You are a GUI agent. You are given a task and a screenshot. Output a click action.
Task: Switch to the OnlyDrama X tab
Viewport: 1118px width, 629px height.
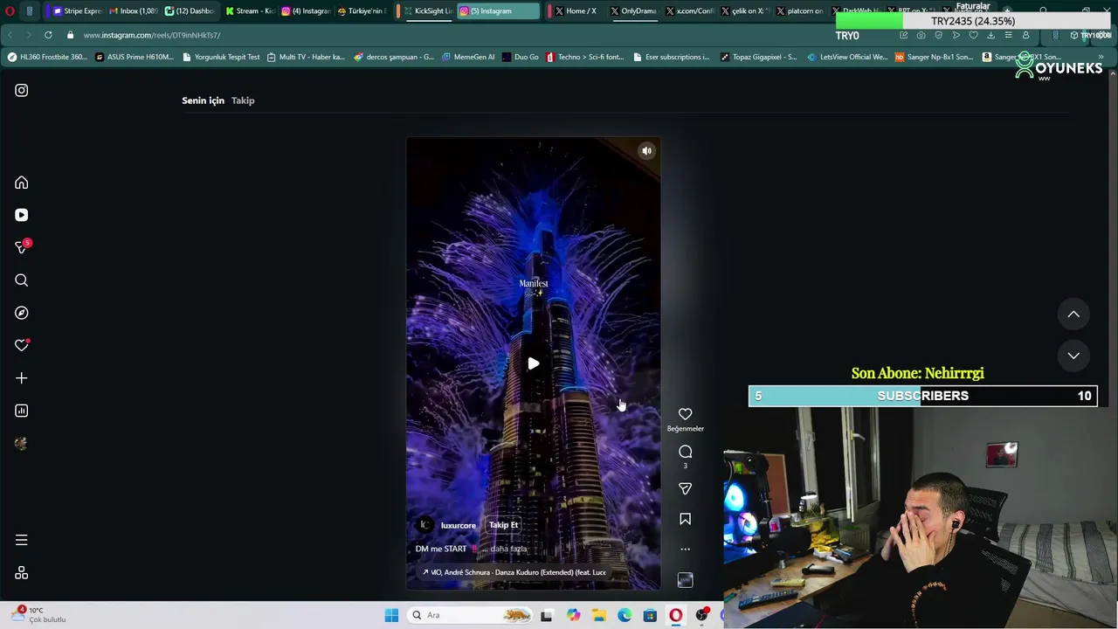[x=633, y=11]
